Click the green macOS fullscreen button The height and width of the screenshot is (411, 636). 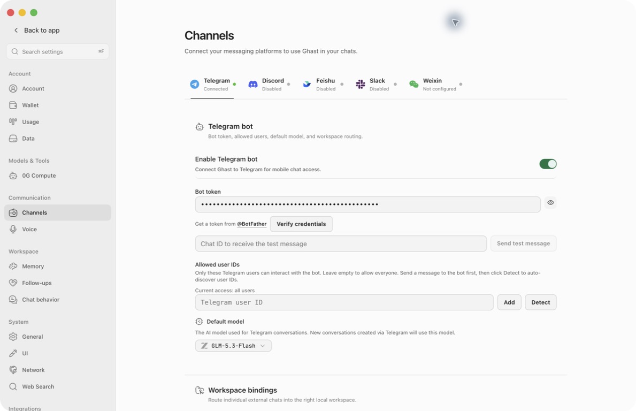pos(34,13)
